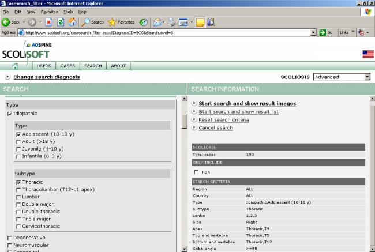Open the Help menu
Image resolution: width=375 pixels, height=252 pixels.
click(x=82, y=12)
